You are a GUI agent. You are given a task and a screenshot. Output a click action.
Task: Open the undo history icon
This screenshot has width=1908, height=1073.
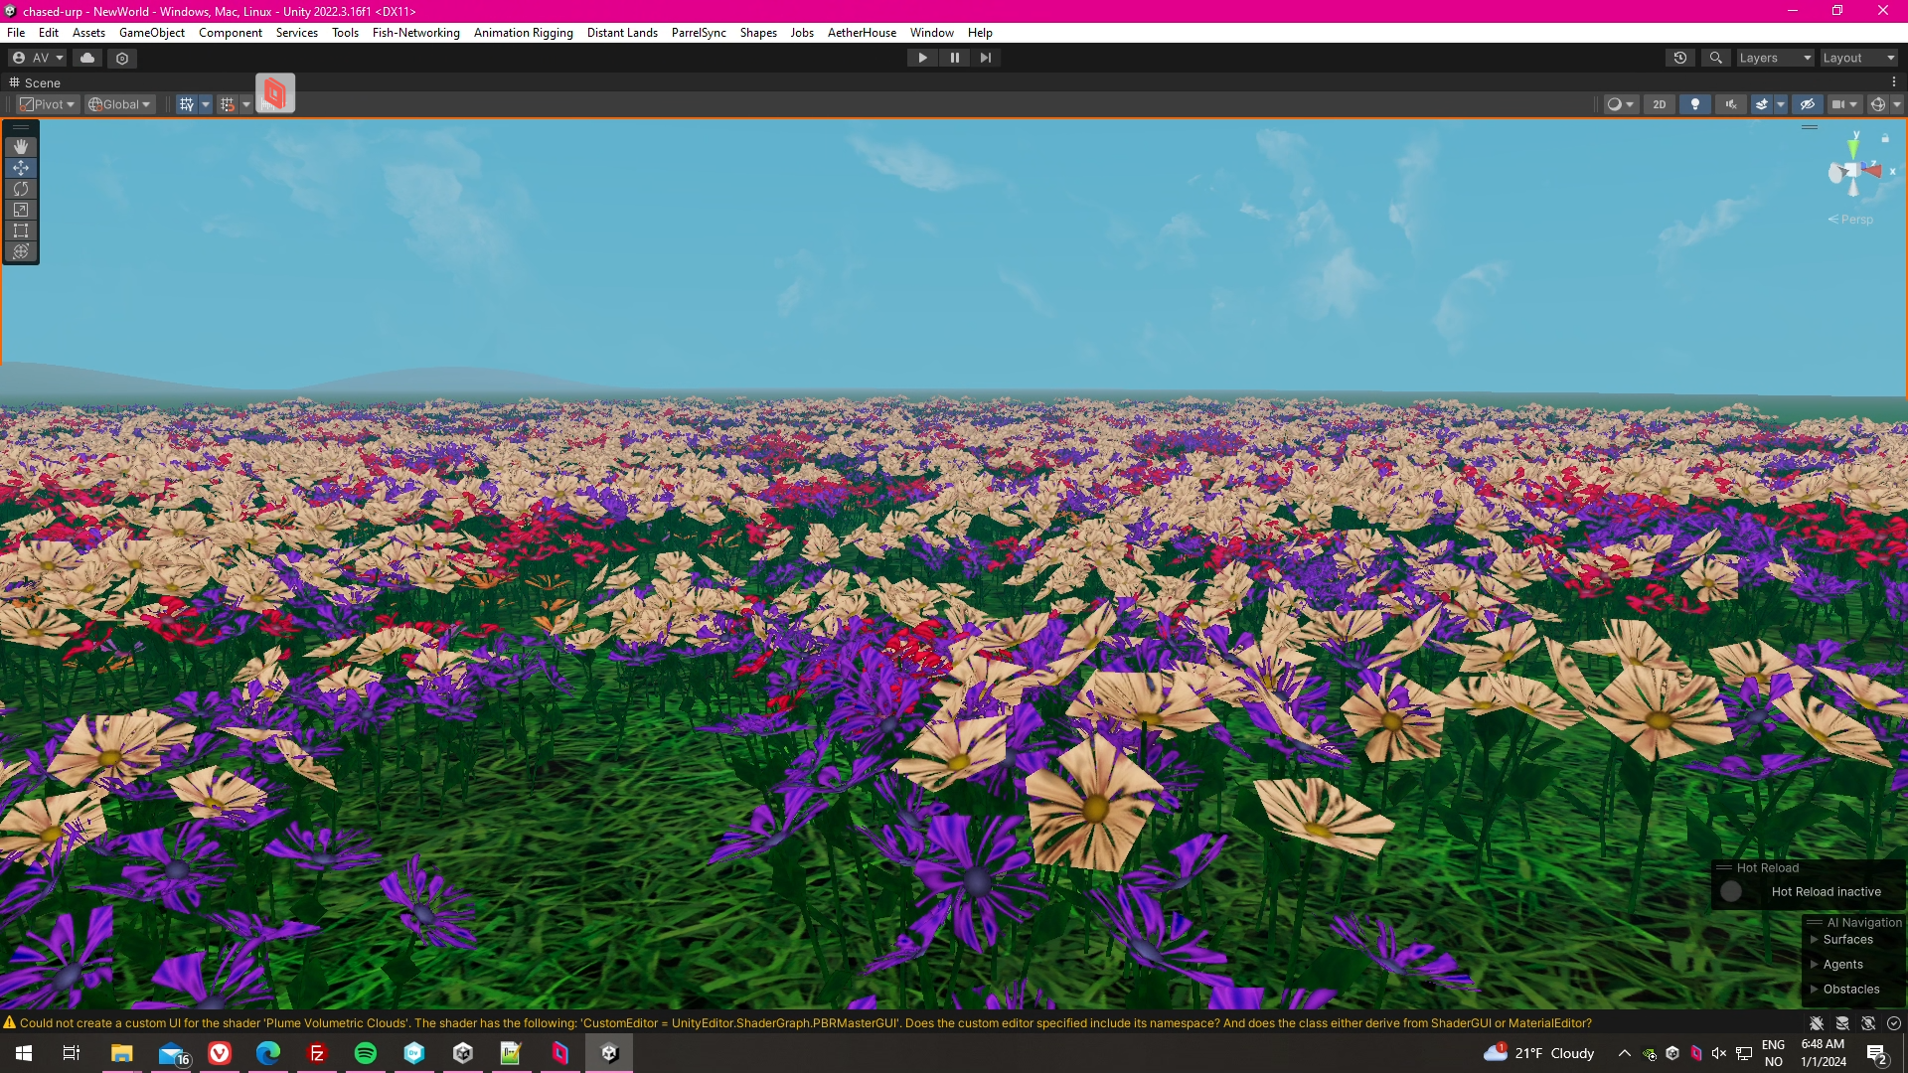(x=1680, y=58)
